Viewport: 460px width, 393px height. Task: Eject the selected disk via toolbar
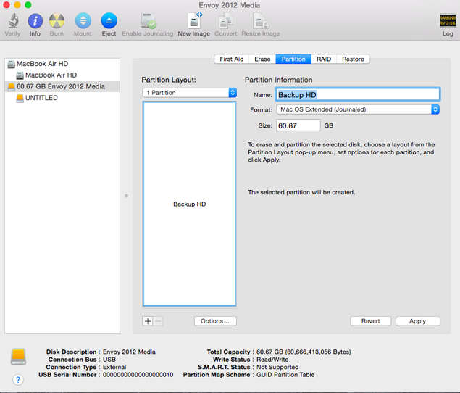pyautogui.click(x=109, y=21)
